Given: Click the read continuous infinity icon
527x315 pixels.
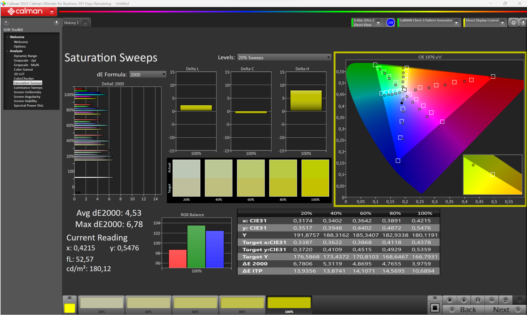Looking at the screenshot, I should click(491, 300).
